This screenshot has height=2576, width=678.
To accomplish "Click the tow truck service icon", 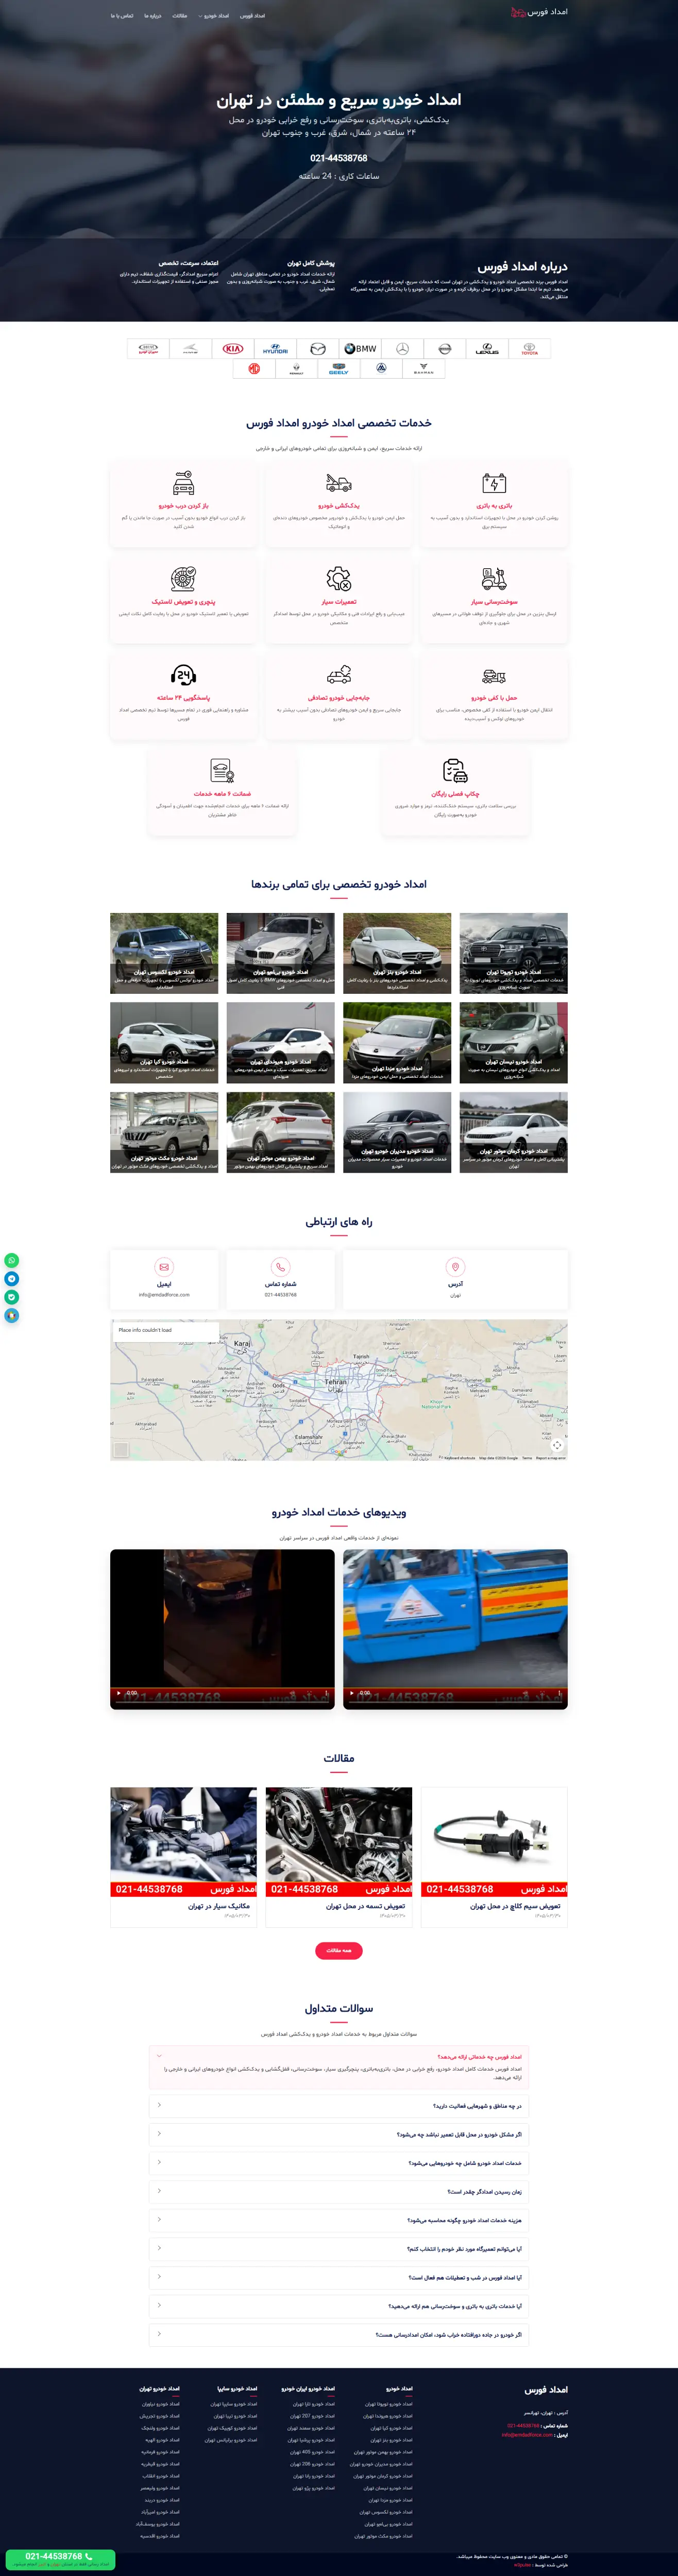I will coord(339,484).
